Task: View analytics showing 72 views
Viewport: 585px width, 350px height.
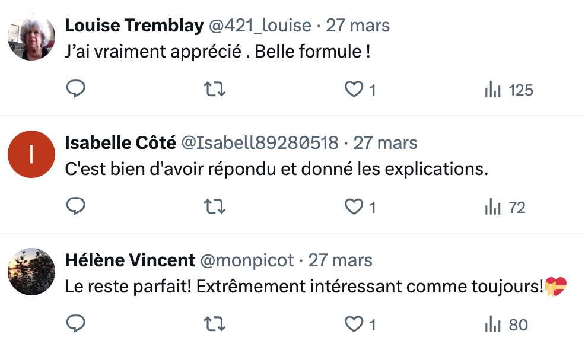Action: [505, 207]
